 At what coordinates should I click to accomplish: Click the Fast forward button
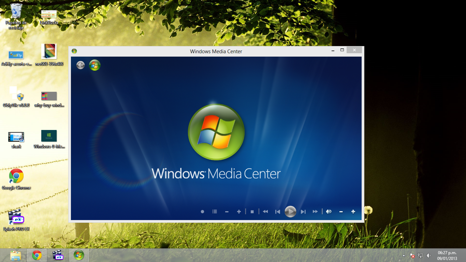click(x=315, y=212)
